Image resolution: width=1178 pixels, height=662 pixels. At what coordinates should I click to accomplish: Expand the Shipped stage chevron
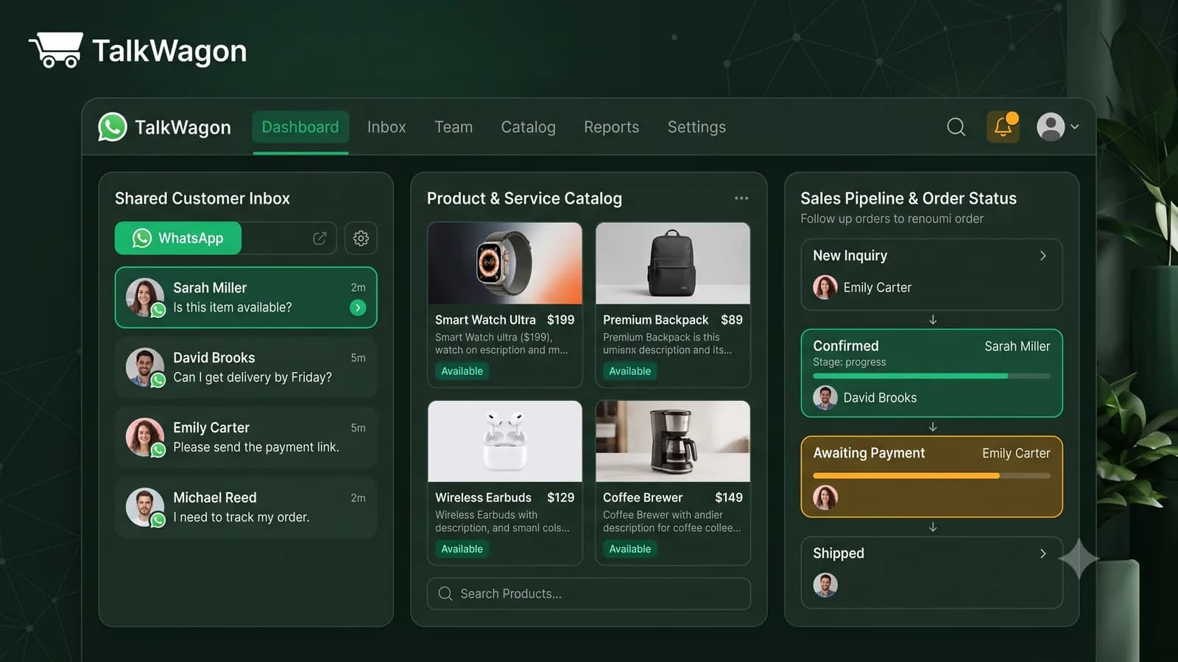[1043, 553]
